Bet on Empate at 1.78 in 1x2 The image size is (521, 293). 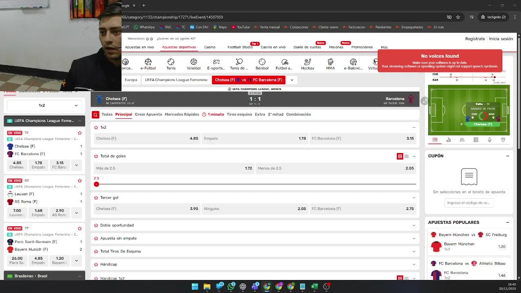(x=255, y=138)
